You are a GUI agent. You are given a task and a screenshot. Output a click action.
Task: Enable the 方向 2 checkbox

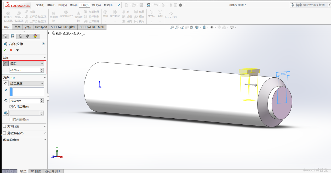4,126
